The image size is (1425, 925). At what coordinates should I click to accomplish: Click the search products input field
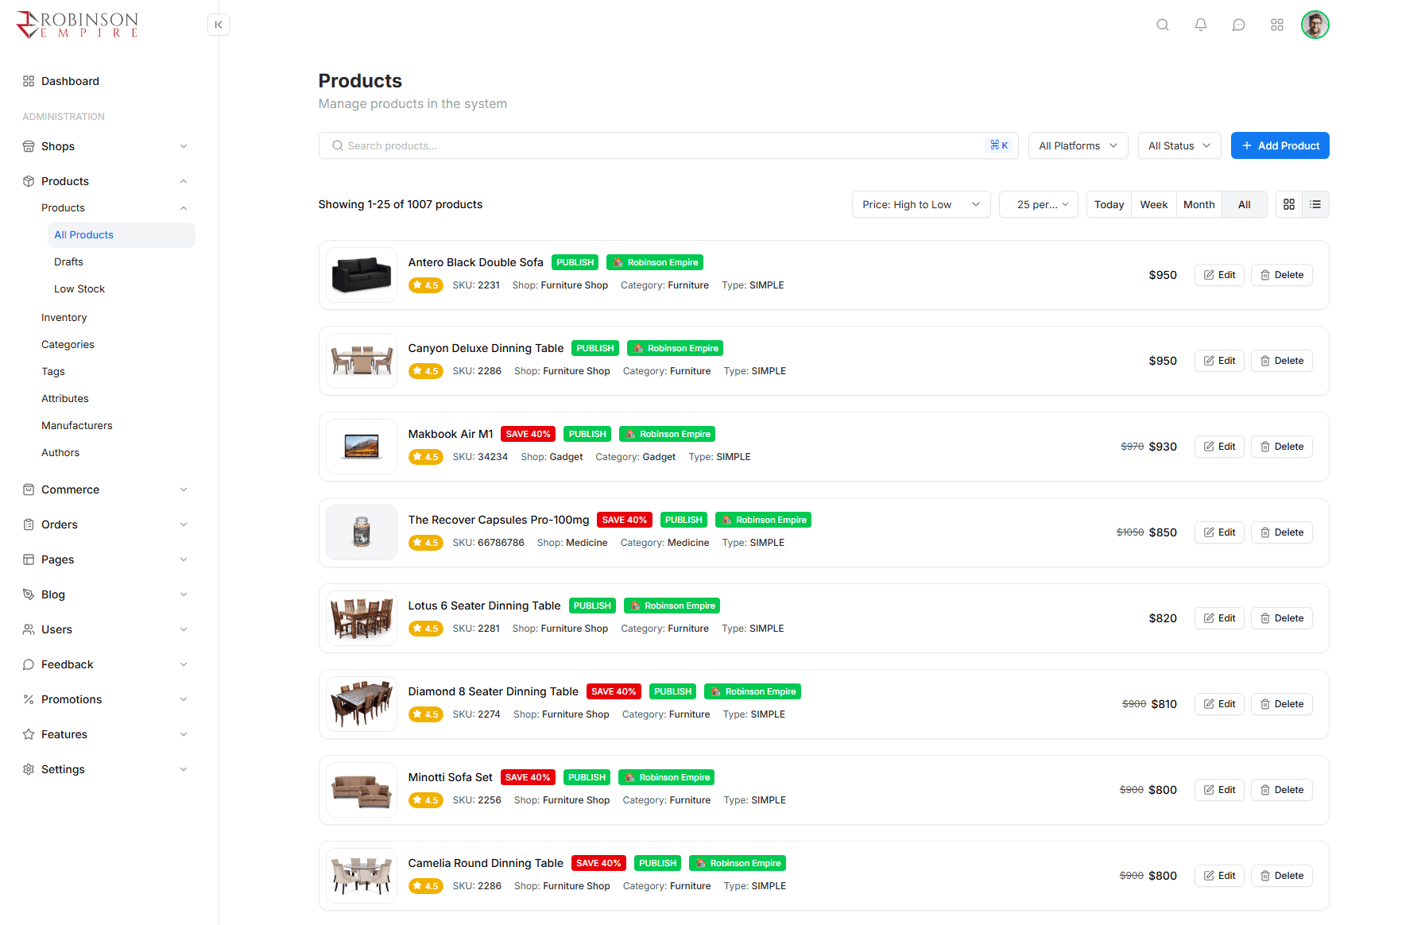556,145
